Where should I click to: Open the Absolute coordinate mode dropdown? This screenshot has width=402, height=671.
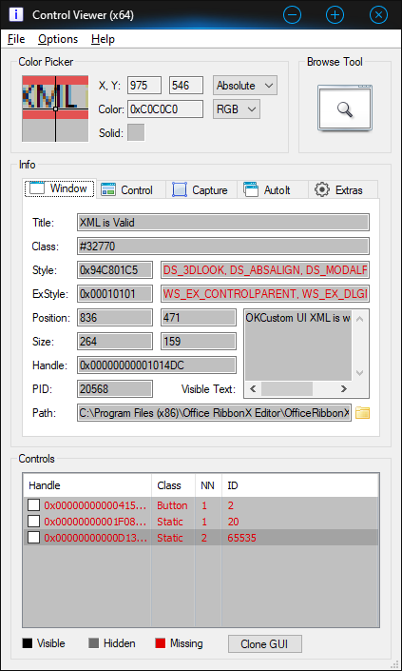click(245, 86)
